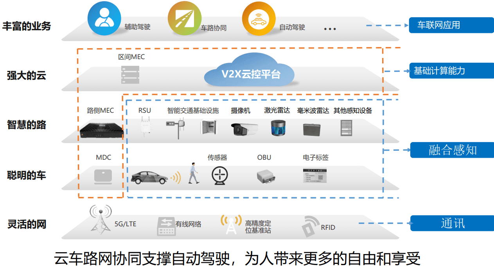This screenshot has height=267, width=494.
Task: Click the green road icon for 车路协同
Action: [185, 18]
